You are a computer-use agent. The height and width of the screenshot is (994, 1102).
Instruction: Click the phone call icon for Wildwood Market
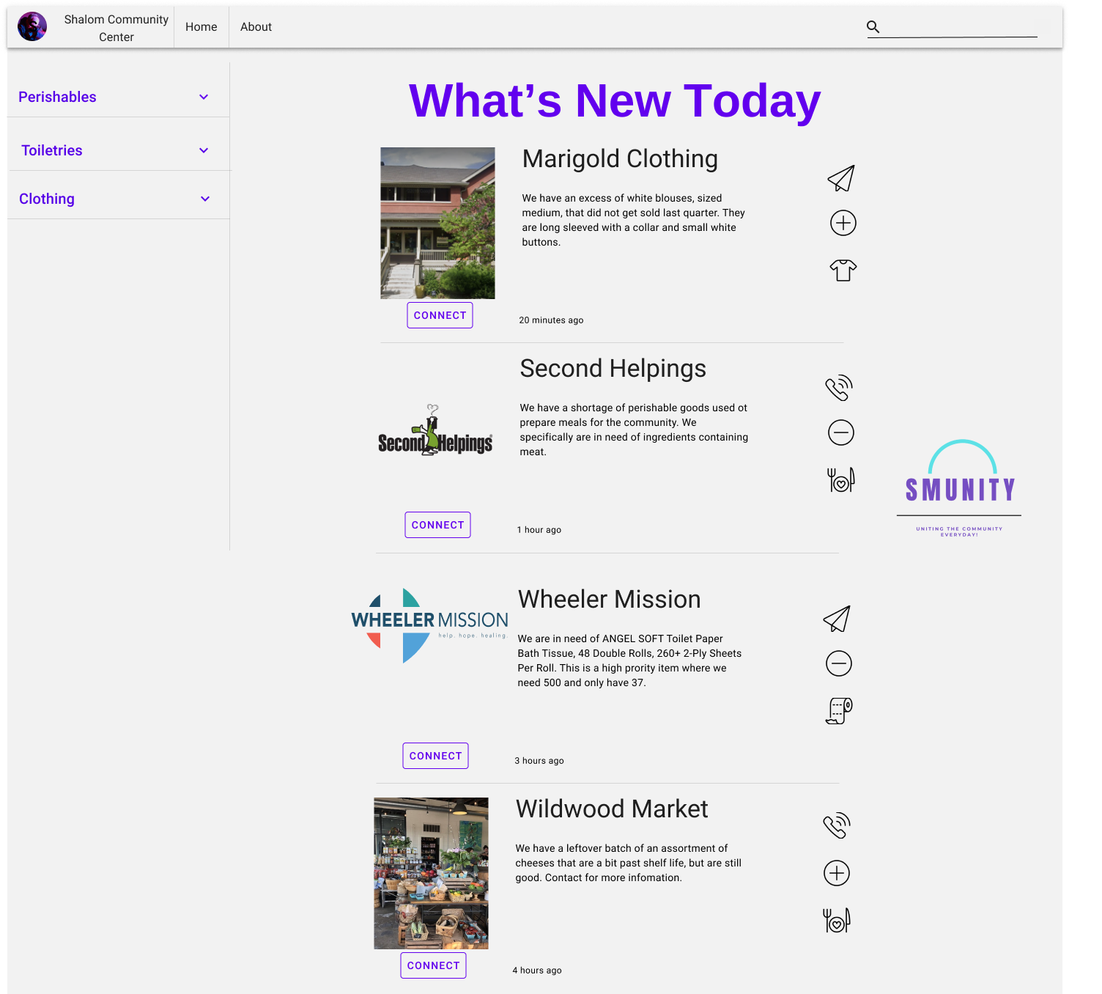[x=837, y=825]
